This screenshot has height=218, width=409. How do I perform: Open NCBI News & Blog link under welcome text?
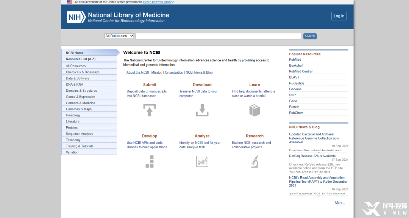coord(199,72)
